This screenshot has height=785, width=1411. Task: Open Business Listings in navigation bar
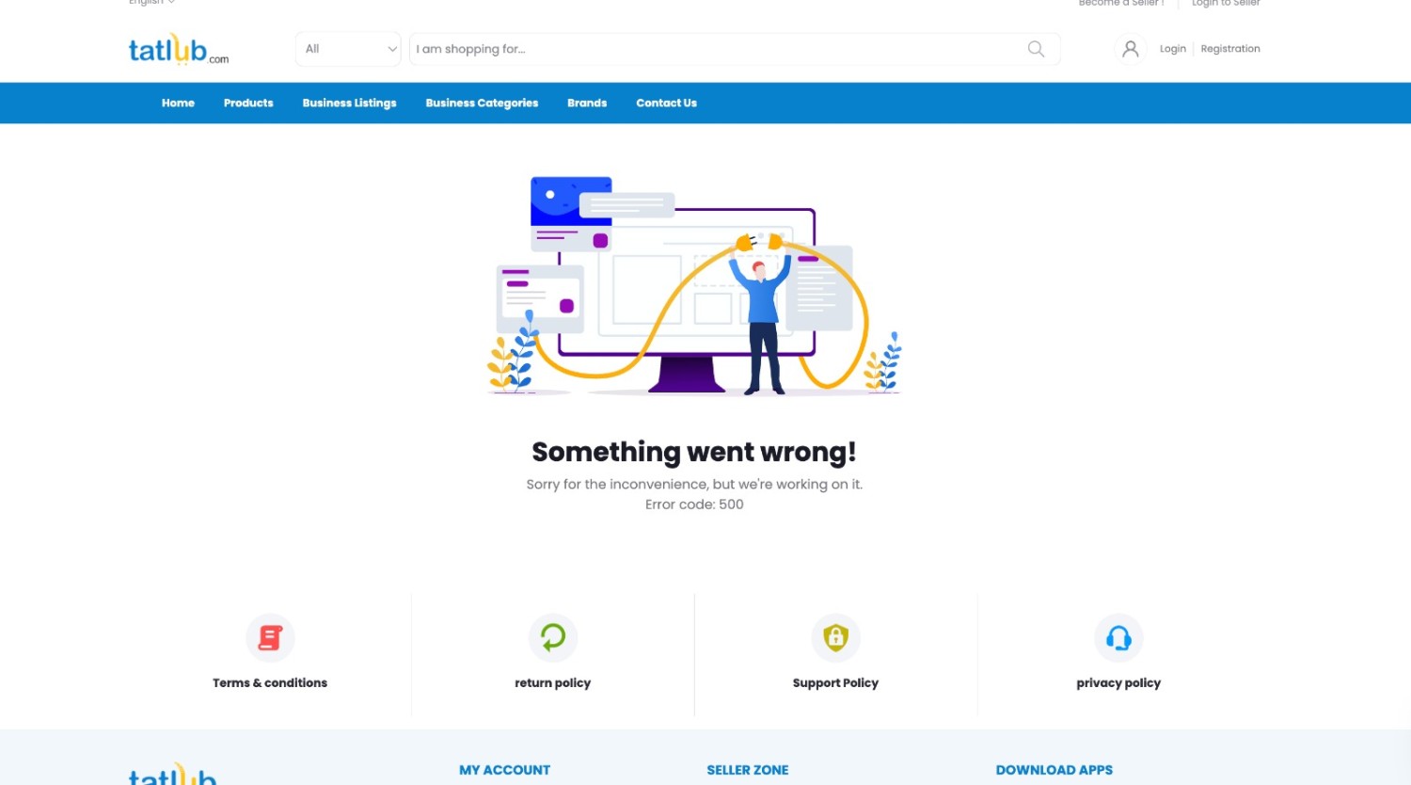[x=349, y=104]
